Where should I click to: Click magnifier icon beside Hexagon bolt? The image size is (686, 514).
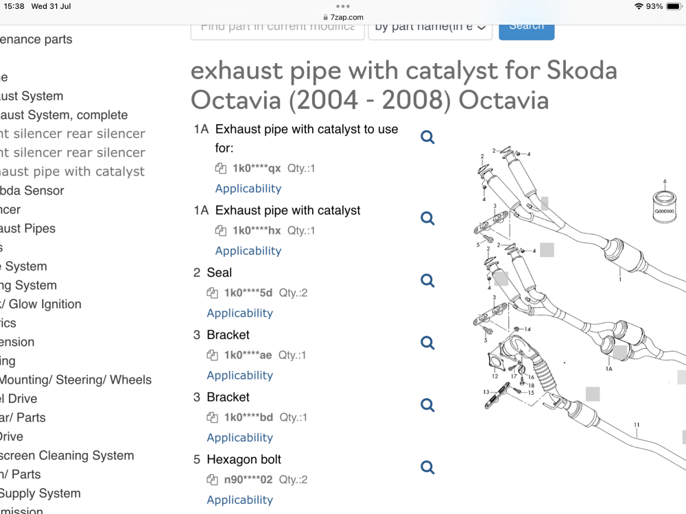click(427, 467)
